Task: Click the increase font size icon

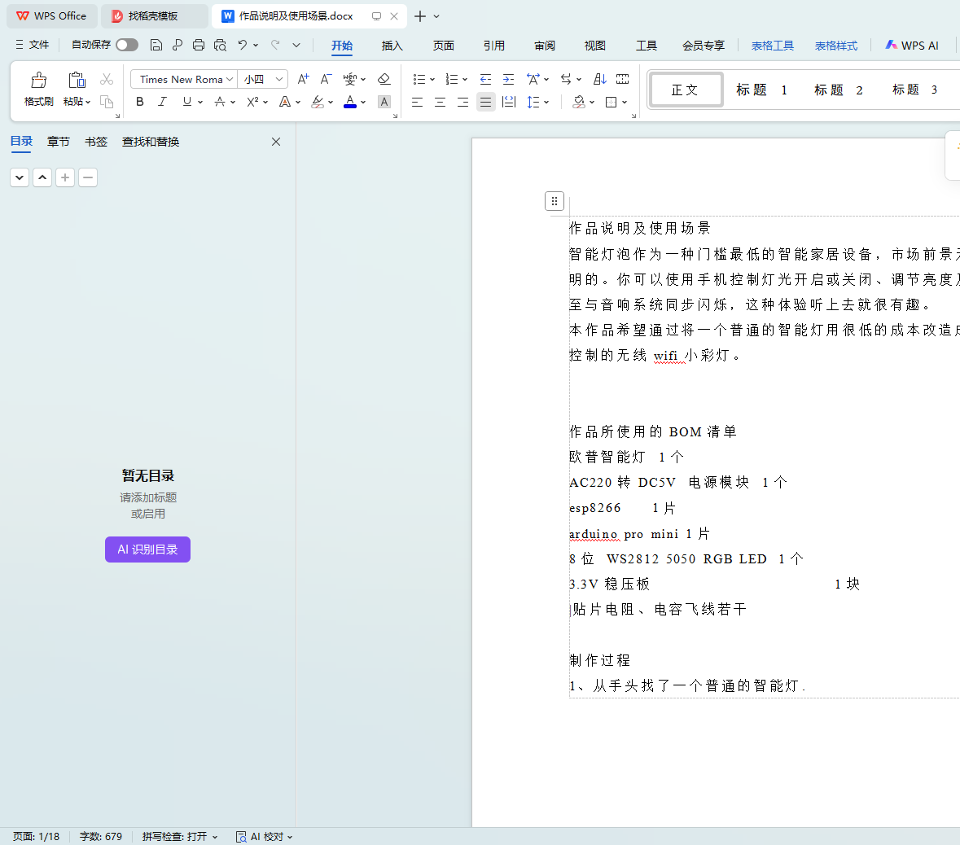Action: click(x=303, y=79)
